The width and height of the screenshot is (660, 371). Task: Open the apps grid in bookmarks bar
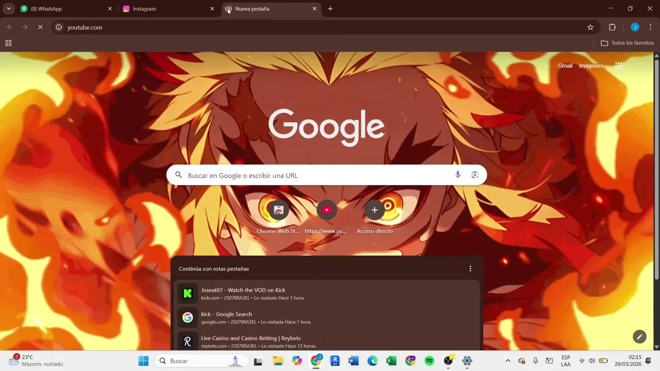pyautogui.click(x=8, y=43)
